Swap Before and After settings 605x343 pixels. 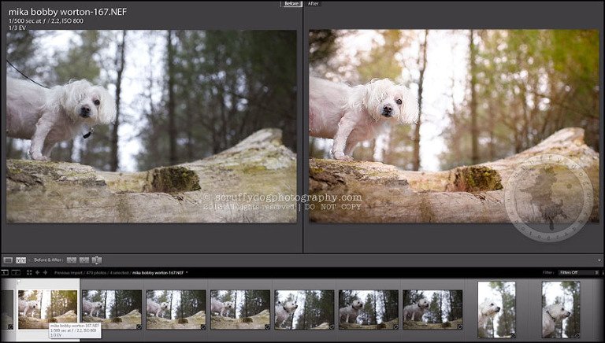[97, 260]
